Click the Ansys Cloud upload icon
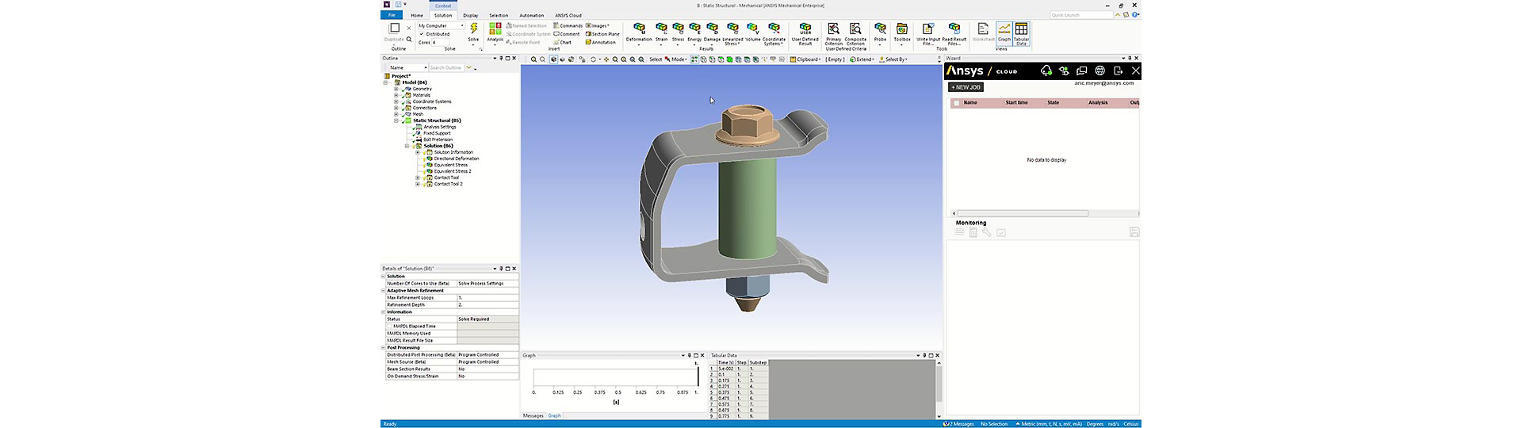Image resolution: width=1522 pixels, height=428 pixels. tap(1046, 71)
